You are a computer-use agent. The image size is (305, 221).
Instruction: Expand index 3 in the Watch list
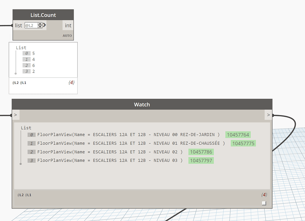tap(31, 160)
